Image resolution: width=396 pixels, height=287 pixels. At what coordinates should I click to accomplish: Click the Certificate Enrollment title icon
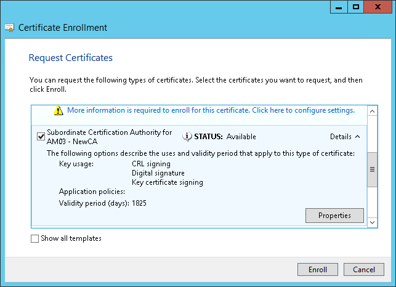click(10, 28)
